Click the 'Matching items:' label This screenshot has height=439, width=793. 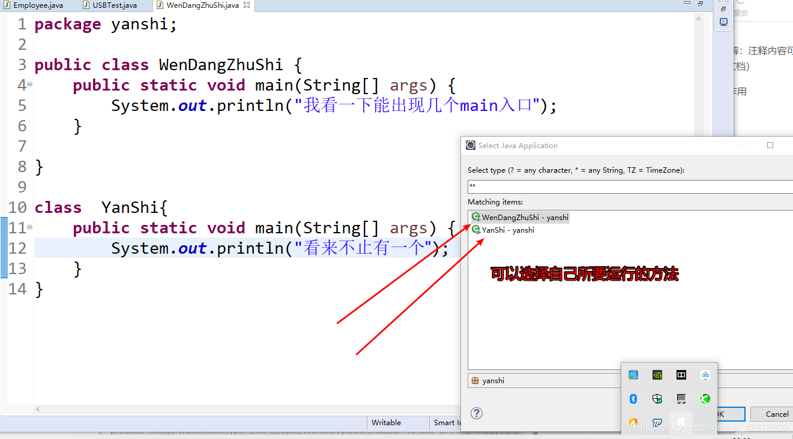(495, 202)
